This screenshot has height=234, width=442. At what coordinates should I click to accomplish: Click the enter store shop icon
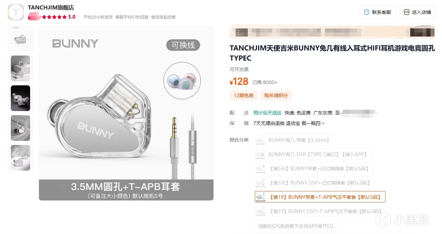pyautogui.click(x=406, y=12)
